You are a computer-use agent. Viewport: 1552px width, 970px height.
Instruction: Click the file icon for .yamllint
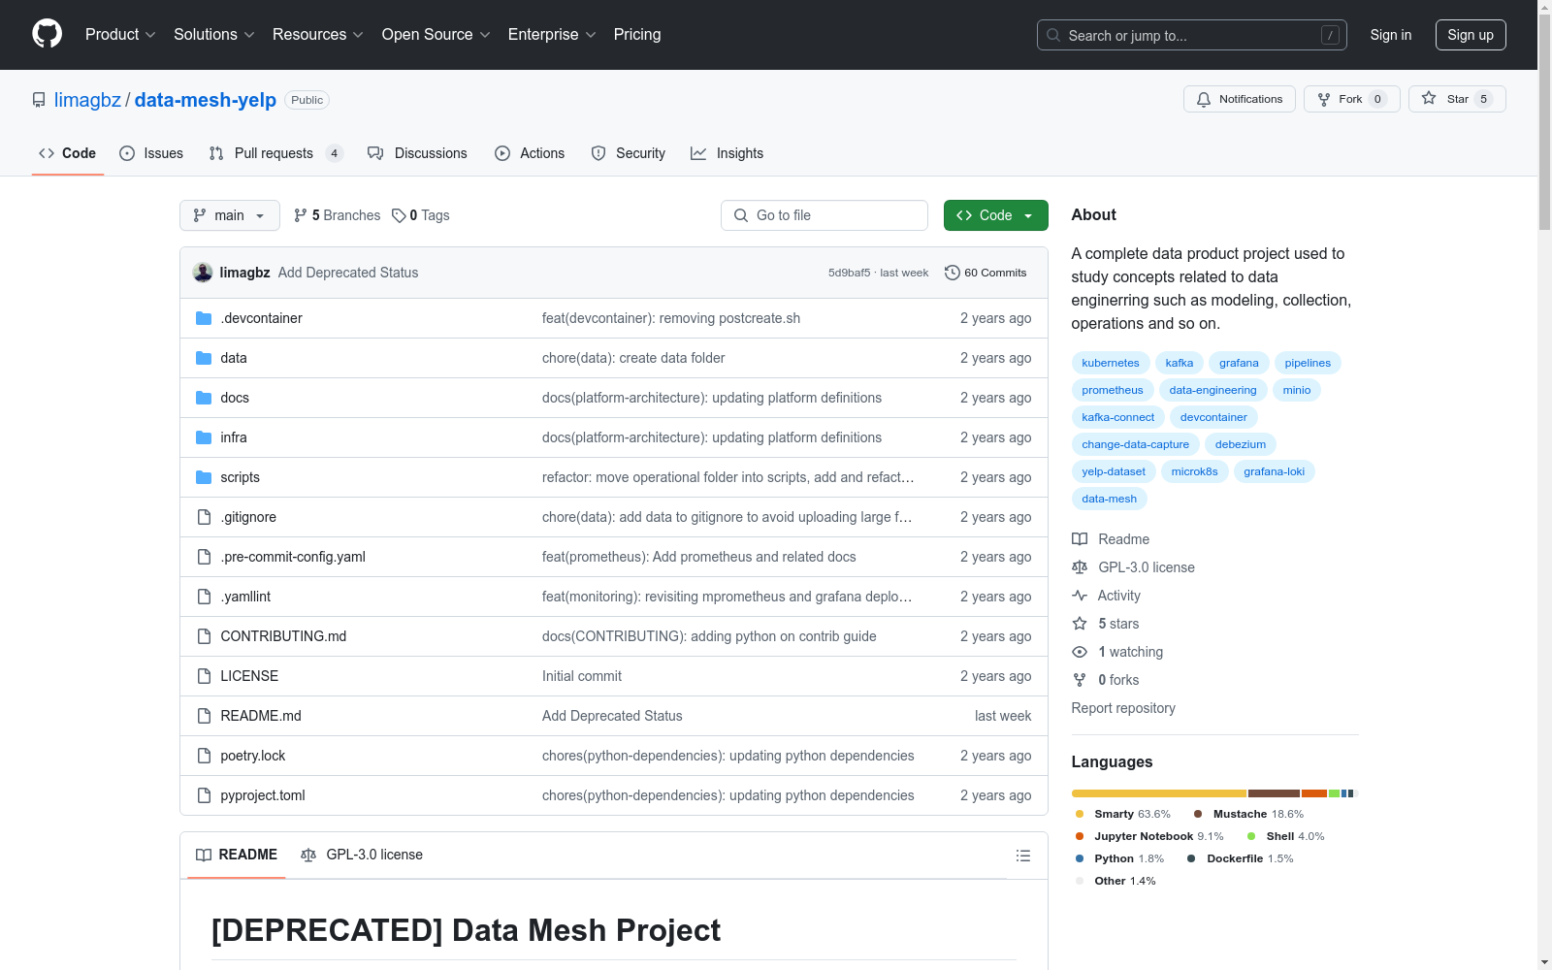pyautogui.click(x=204, y=597)
